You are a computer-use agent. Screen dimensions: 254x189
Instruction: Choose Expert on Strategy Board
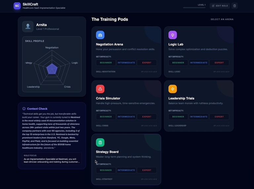pos(147,170)
